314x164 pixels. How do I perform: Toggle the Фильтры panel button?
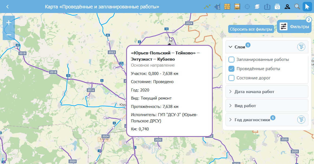tap(294, 27)
